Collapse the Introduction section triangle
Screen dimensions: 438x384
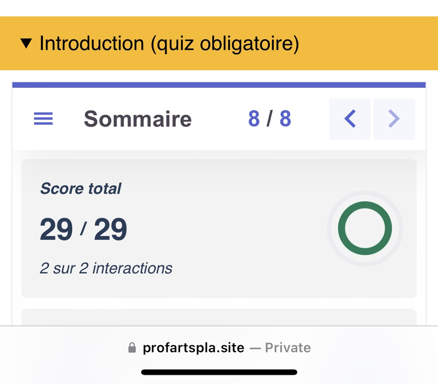(26, 44)
